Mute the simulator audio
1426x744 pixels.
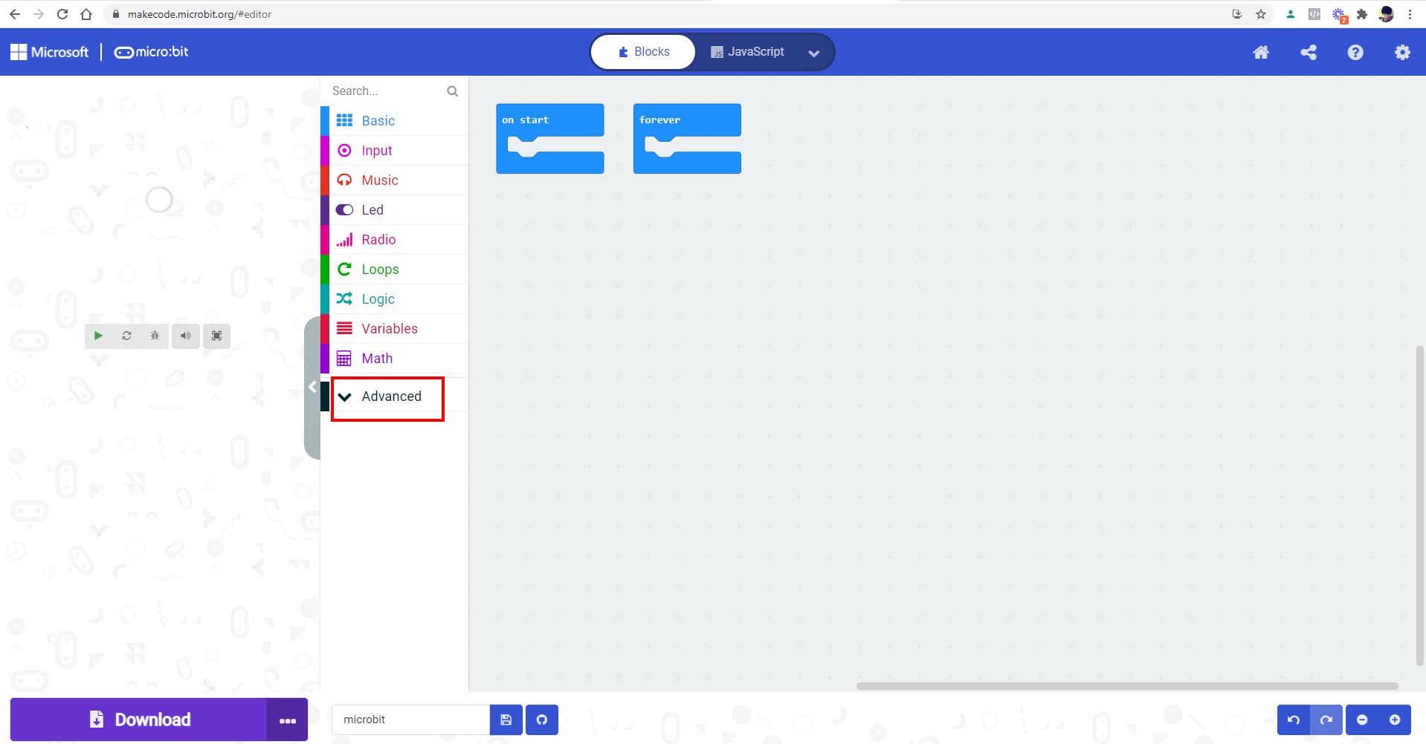pos(185,336)
